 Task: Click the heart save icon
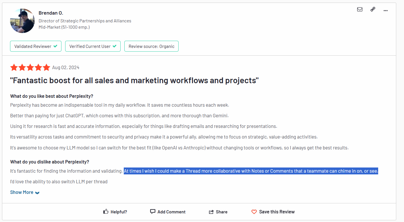[x=254, y=212]
